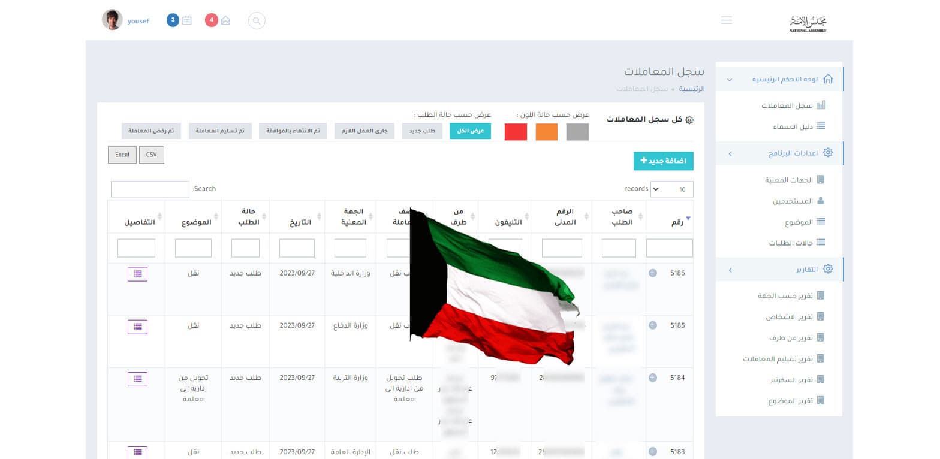Expand row 5186 with the plus icon
The image size is (940, 459).
coord(653,273)
